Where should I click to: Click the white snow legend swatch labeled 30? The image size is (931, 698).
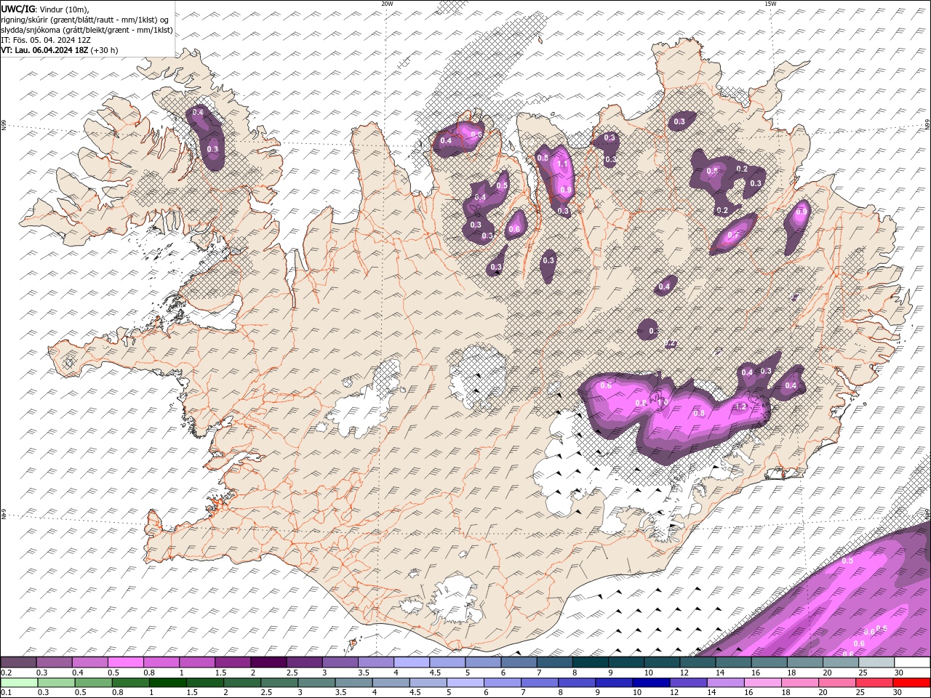point(912,662)
